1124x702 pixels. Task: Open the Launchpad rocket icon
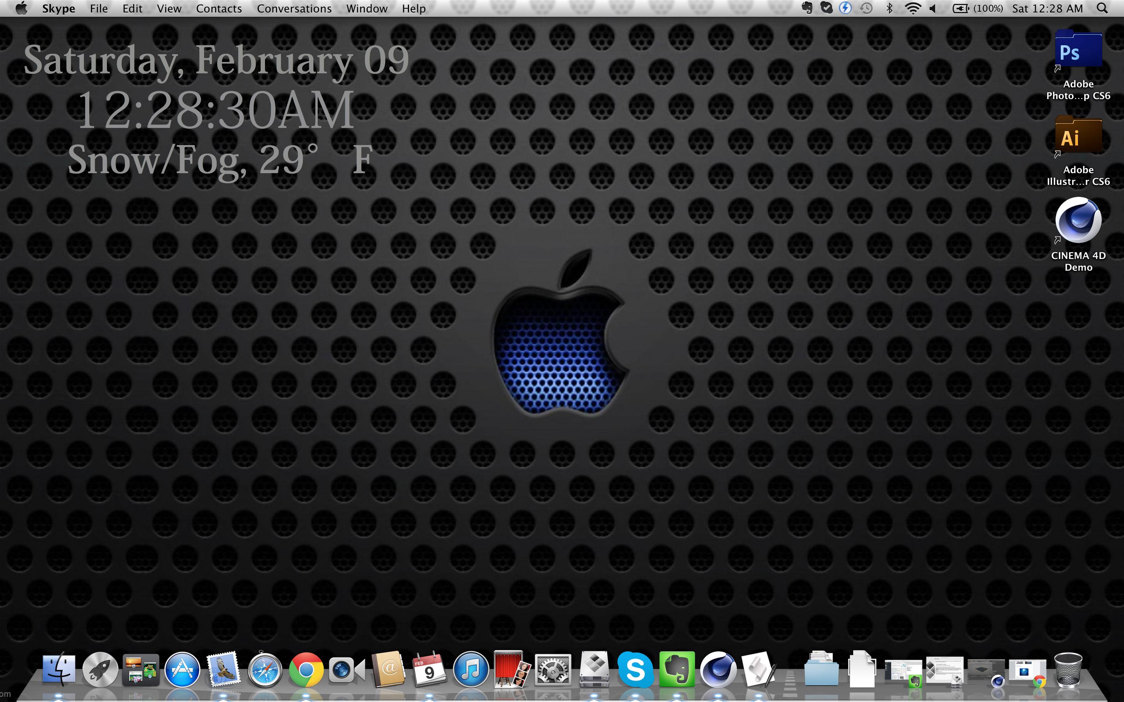click(100, 670)
